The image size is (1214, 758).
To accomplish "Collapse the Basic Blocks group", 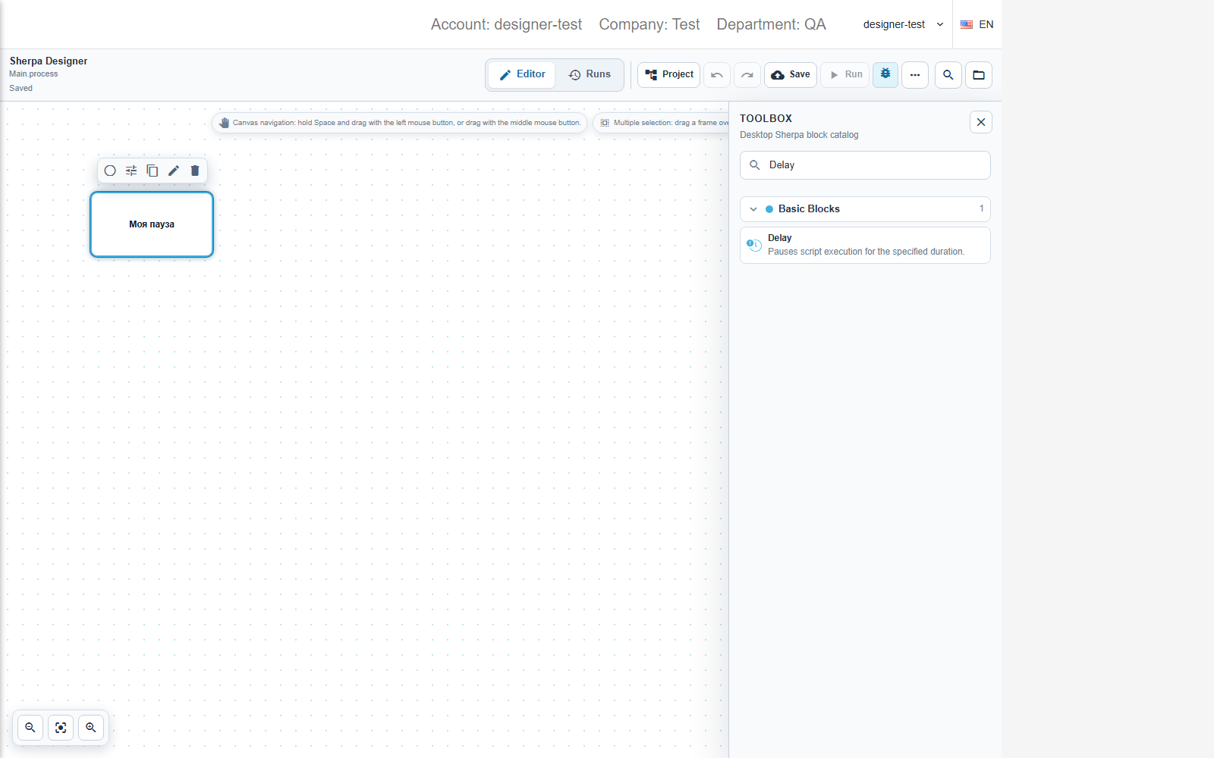I will [x=865, y=209].
